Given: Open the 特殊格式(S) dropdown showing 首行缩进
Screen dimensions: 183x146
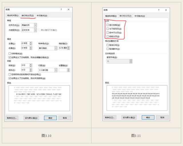Looking at the screenshot, I should click(x=56, y=48).
